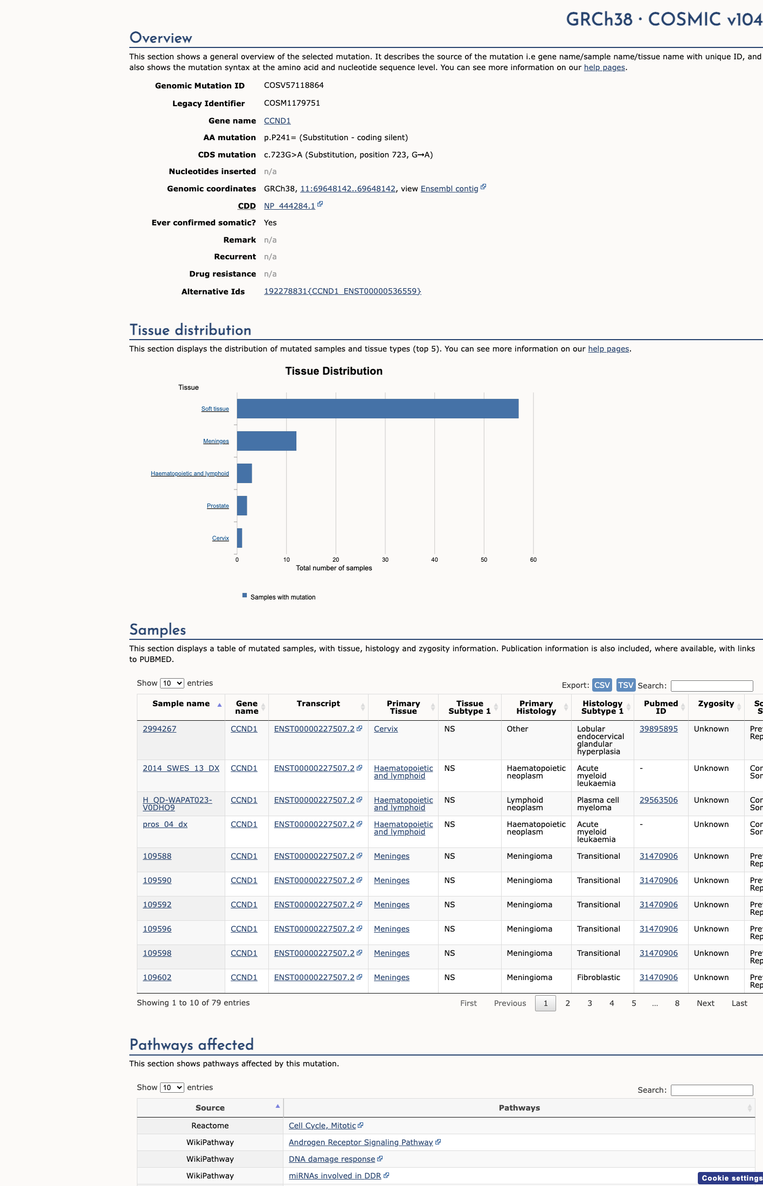This screenshot has width=763, height=1186.
Task: Open Samples table entries-per-page dropdown
Action: [172, 683]
